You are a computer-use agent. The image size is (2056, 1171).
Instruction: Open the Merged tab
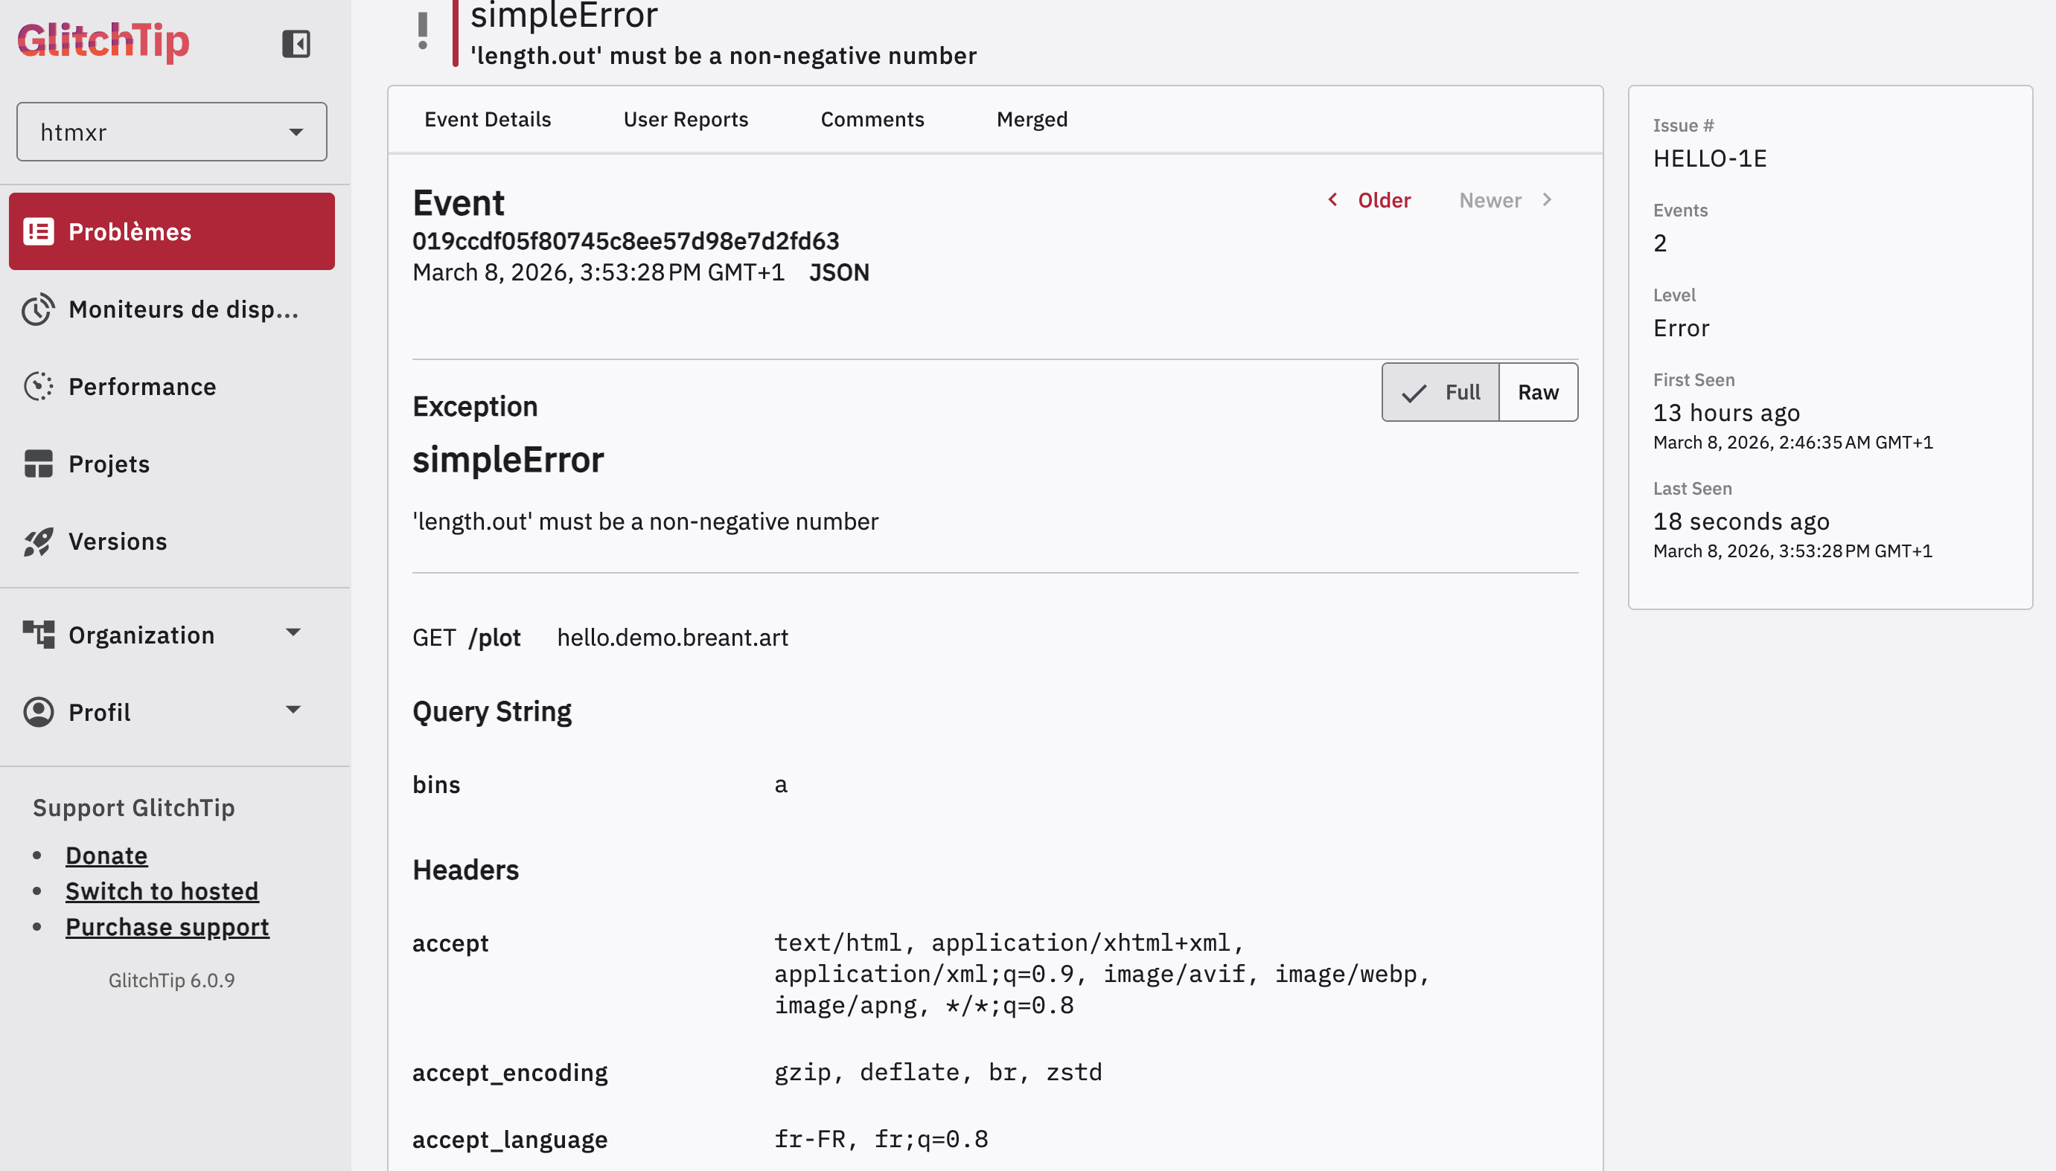pos(1032,119)
